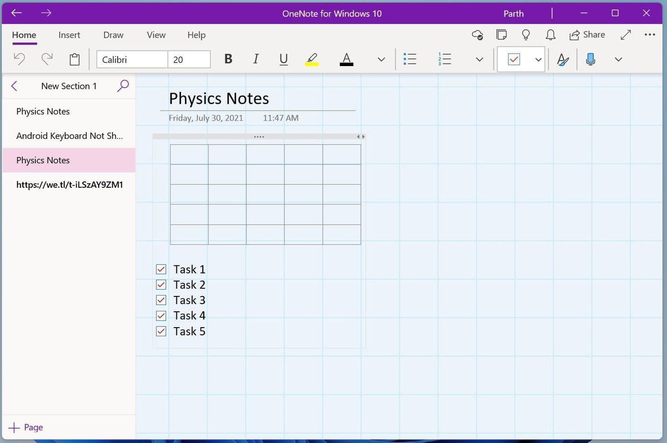Select the note container width arrows
Viewport: 667px width, 443px height.
point(361,136)
